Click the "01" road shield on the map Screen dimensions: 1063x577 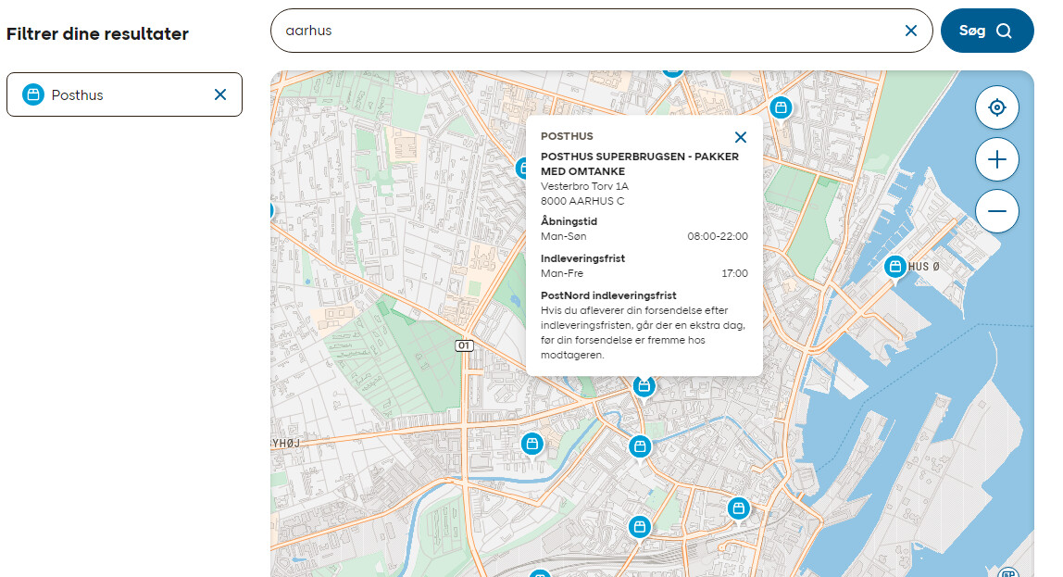click(464, 345)
